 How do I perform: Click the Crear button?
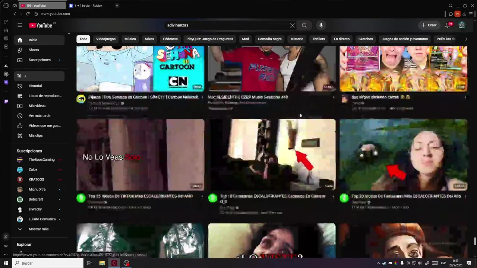coord(429,25)
